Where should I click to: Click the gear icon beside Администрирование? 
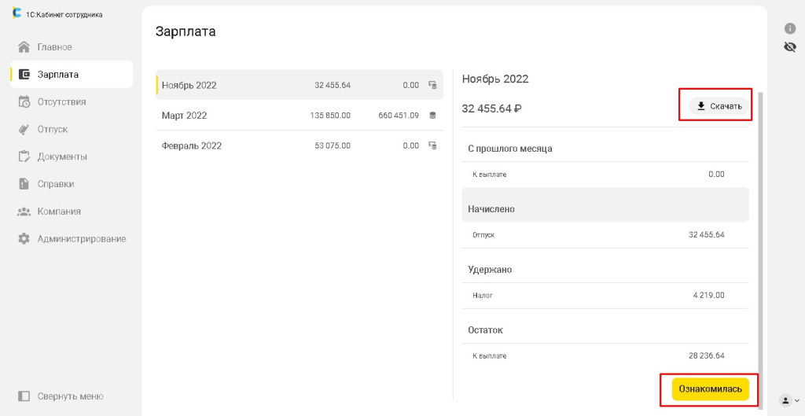24,238
